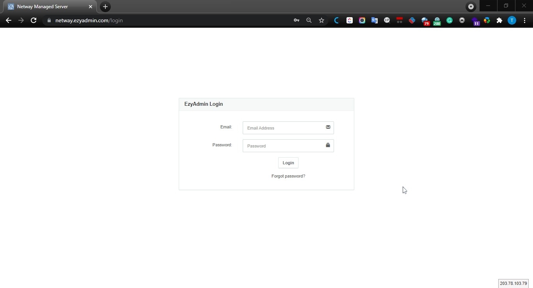This screenshot has height=288, width=533.
Task: Click the zoom magnifier icon in address bar
Action: [x=309, y=20]
